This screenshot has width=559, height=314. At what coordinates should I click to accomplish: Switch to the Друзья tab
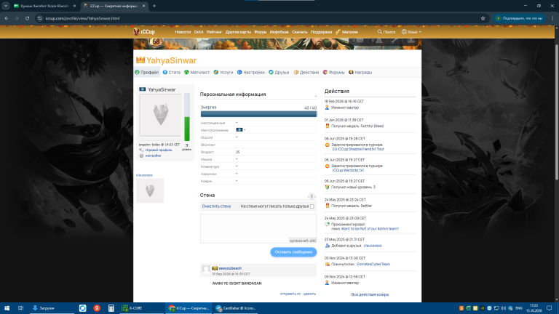click(279, 72)
